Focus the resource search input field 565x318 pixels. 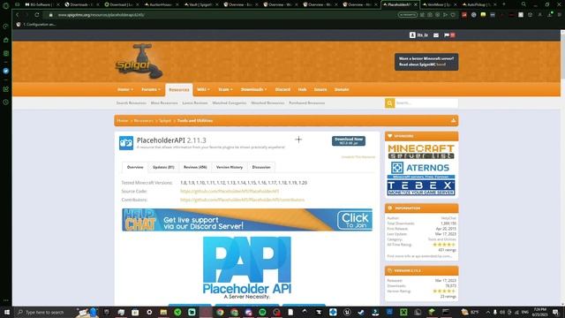click(426, 103)
